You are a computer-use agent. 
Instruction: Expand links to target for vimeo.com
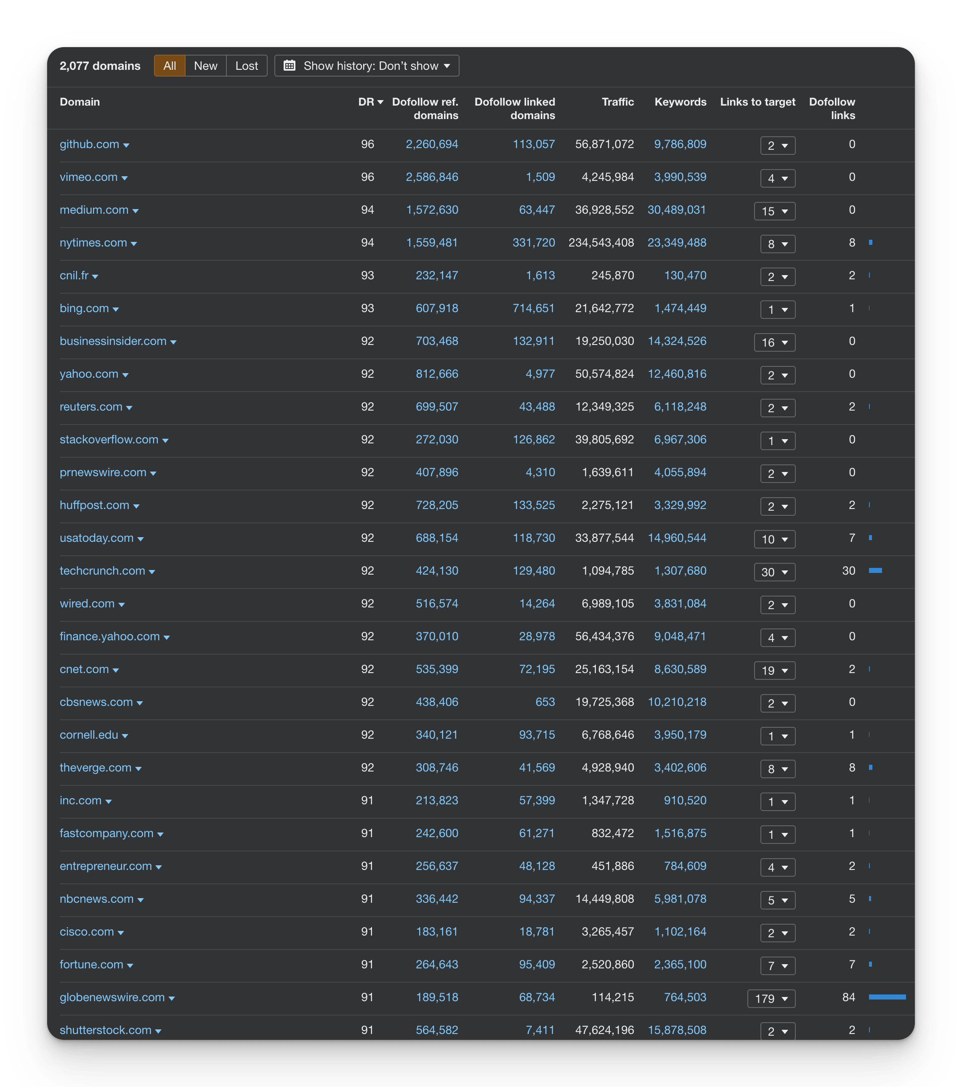(x=778, y=178)
